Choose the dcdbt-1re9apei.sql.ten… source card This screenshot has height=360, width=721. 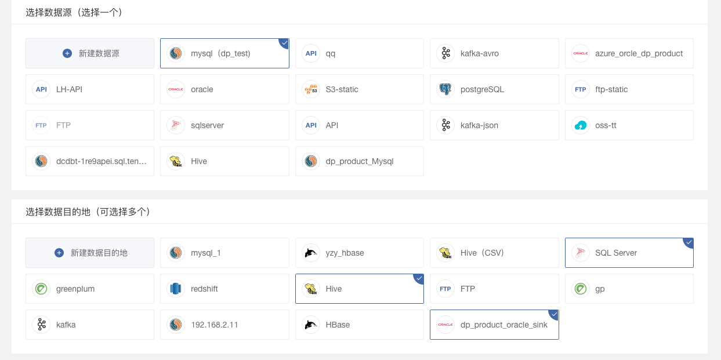[x=90, y=161]
